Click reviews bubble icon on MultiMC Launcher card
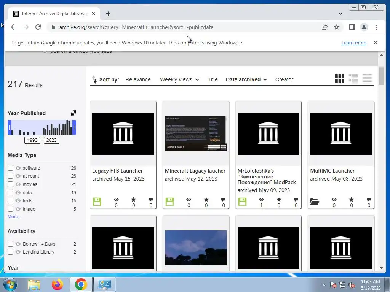 (x=369, y=199)
